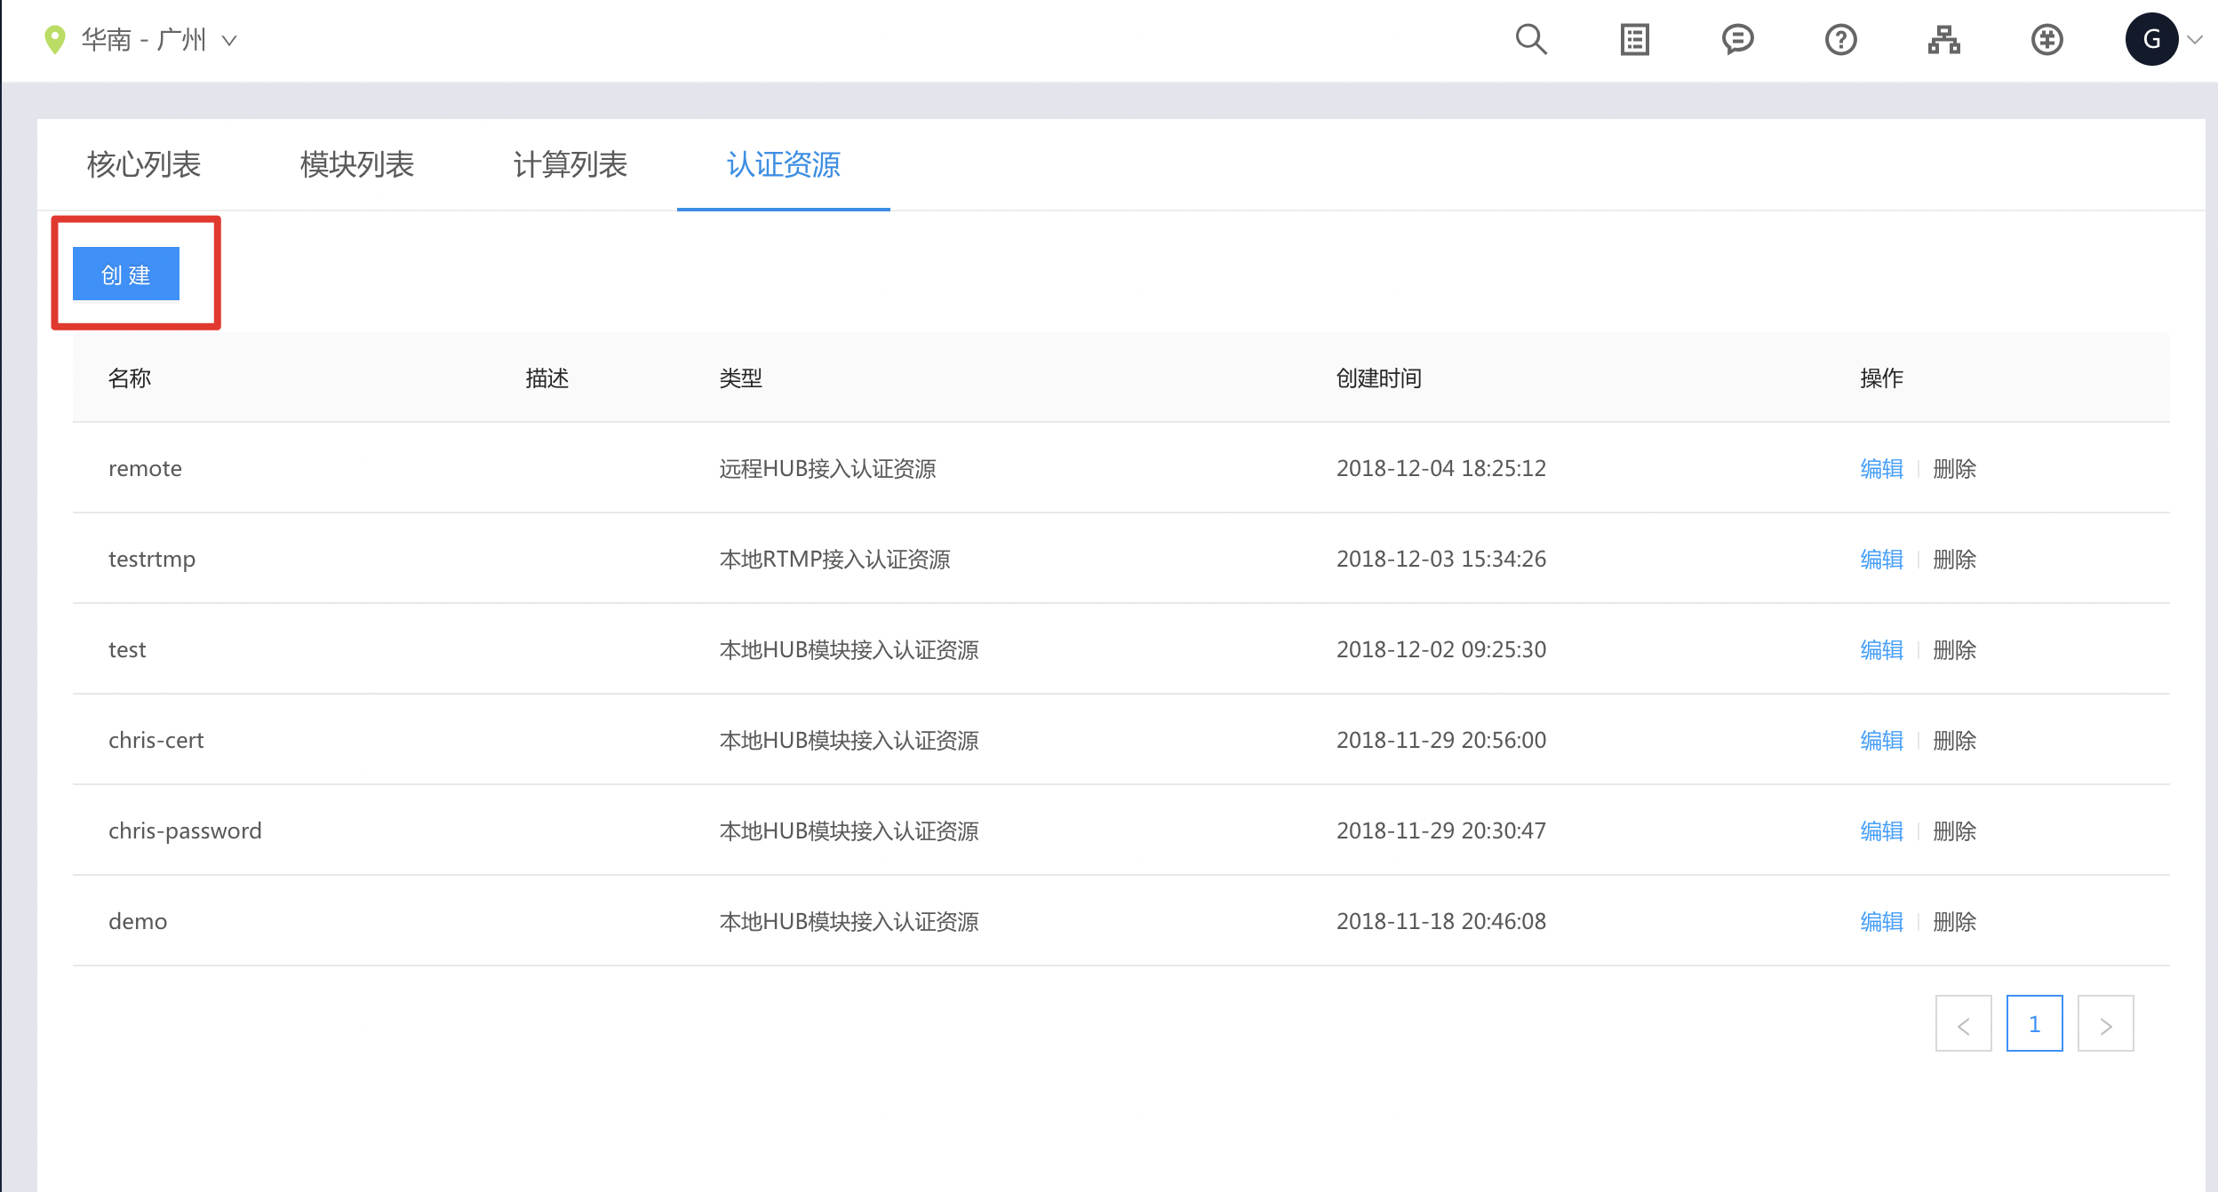Click the circular billing icon in header
The image size is (2218, 1192).
click(2046, 40)
